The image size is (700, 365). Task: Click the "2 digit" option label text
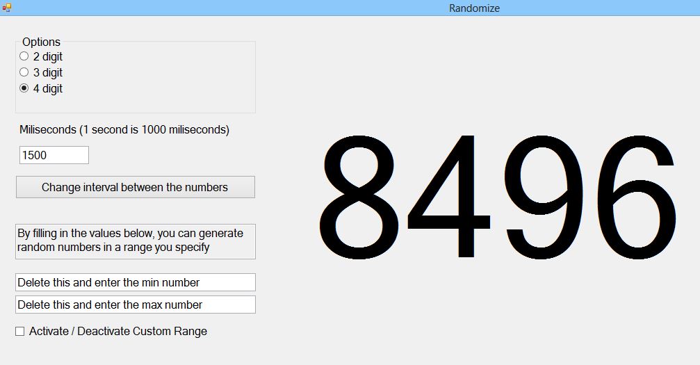(48, 56)
